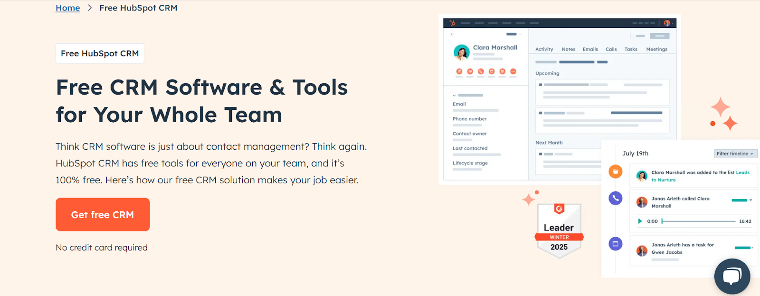Image resolution: width=760 pixels, height=296 pixels.
Task: Expand the call entry status dropdown arrow
Action: [750, 200]
